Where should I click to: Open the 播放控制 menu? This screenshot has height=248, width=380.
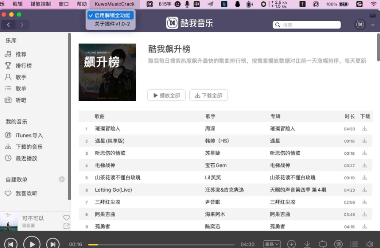(x=41, y=4)
